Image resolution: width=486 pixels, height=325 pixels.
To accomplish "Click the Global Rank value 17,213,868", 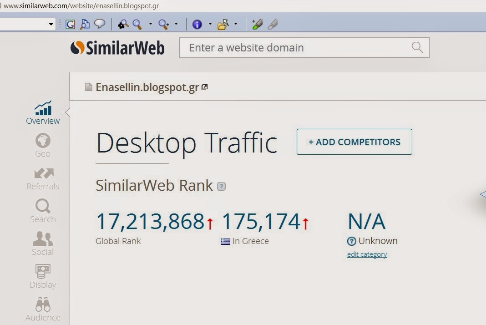I will tap(150, 221).
